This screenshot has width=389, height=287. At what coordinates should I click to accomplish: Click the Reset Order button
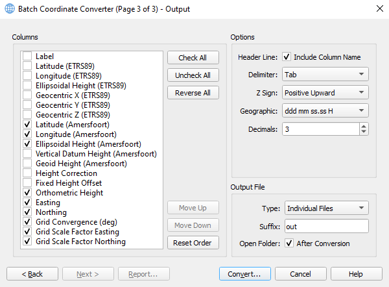click(193, 243)
